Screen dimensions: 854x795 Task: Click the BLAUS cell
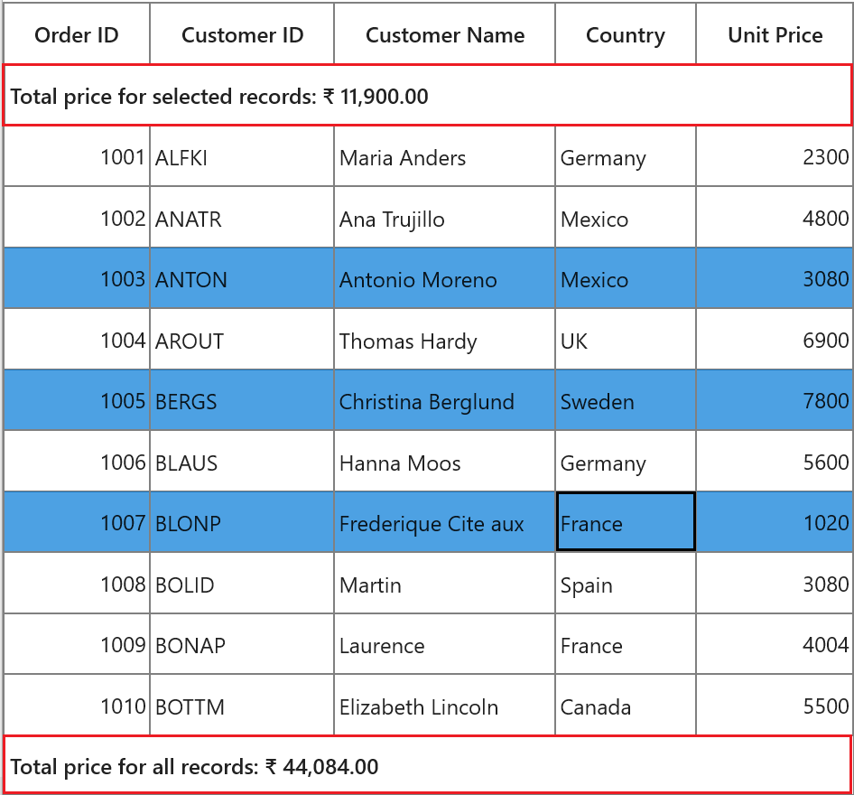242,462
